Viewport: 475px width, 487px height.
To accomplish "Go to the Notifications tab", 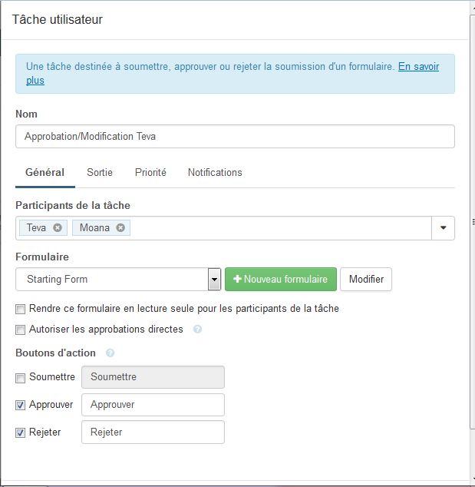I will click(x=215, y=173).
